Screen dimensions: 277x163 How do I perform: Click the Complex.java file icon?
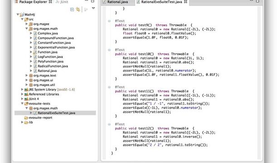(35, 33)
